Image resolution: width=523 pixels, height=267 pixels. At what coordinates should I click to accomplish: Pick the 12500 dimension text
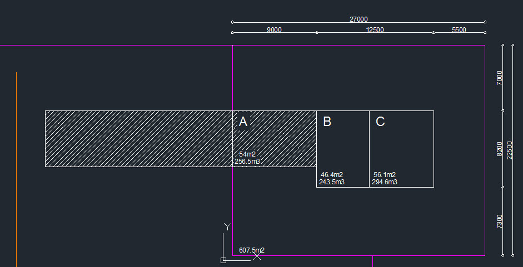[375, 30]
